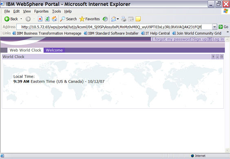
Task: Go to Home page icon
Action: pyautogui.click(x=54, y=19)
